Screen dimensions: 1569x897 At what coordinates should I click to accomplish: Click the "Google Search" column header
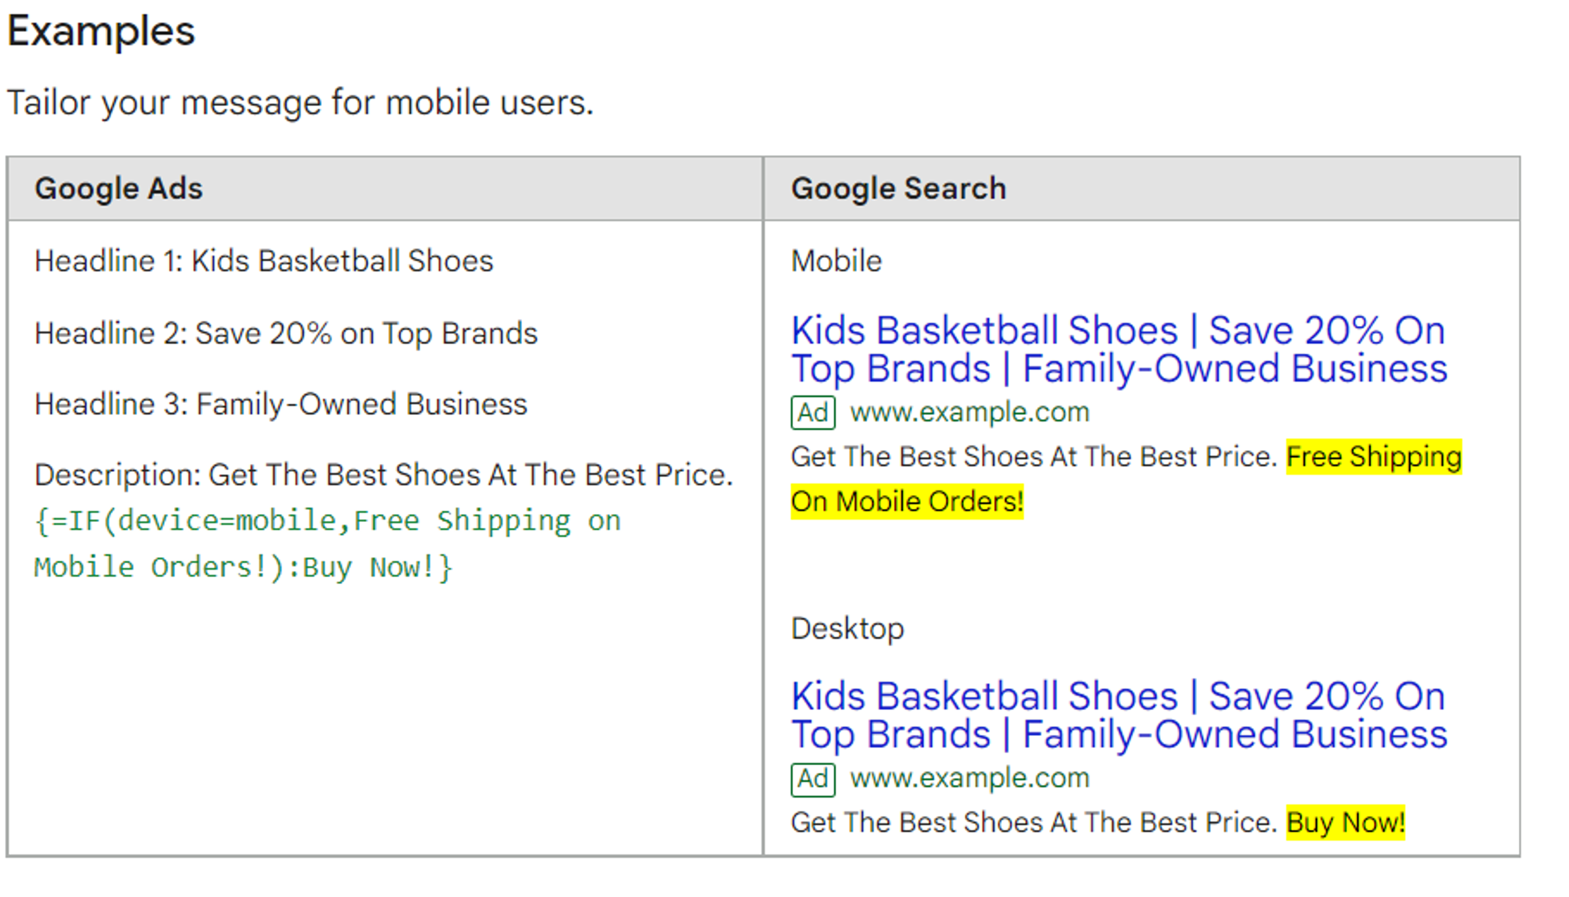point(898,189)
